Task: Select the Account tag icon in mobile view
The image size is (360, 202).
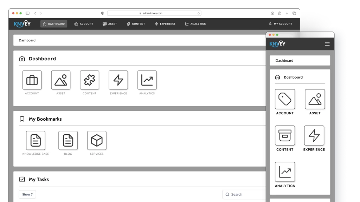Action: click(285, 100)
